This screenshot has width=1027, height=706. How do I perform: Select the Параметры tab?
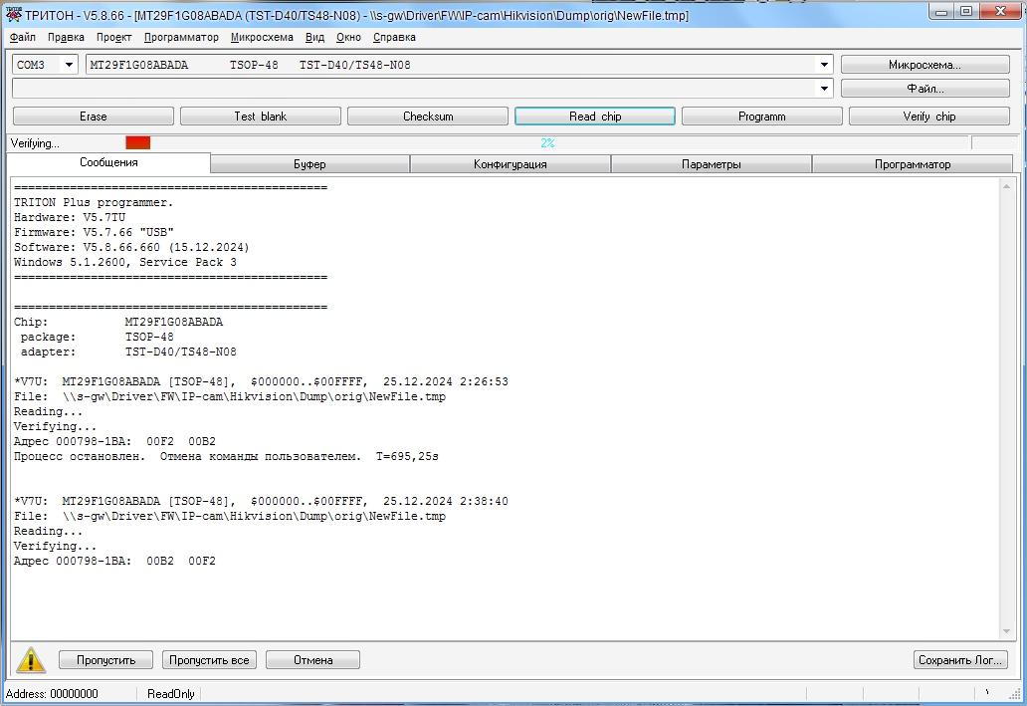711,164
